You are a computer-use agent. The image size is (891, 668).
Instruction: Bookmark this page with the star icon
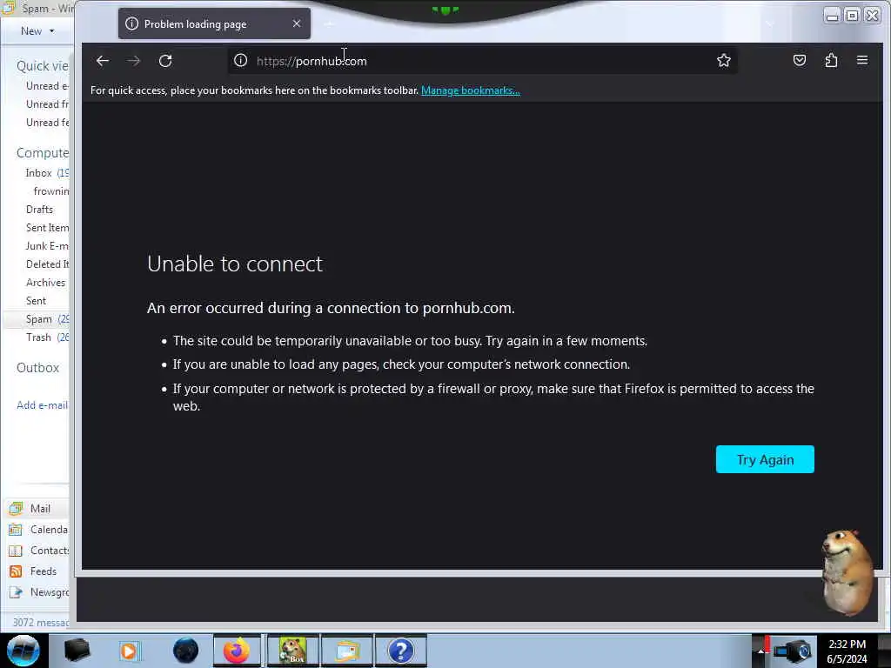(x=723, y=60)
